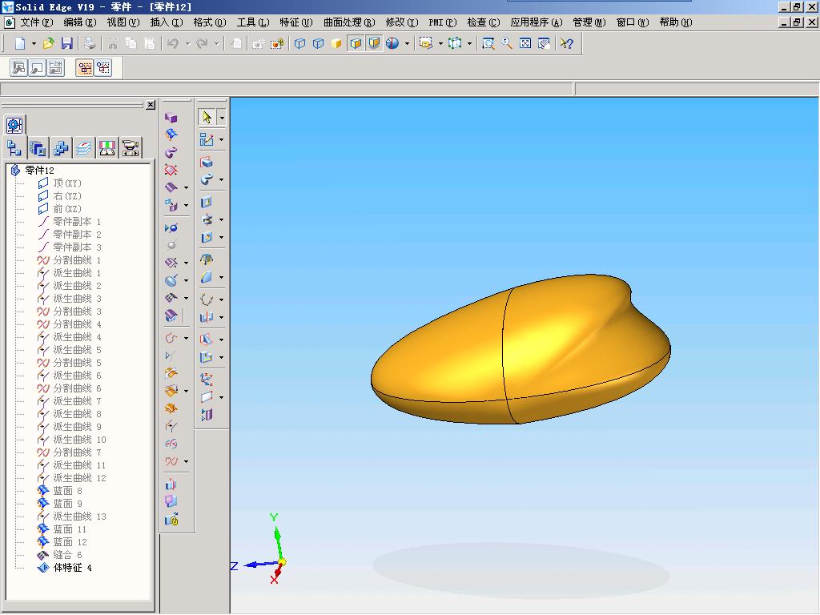The image size is (820, 615).
Task: Toggle the Drop Shadow display button
Action: click(375, 43)
